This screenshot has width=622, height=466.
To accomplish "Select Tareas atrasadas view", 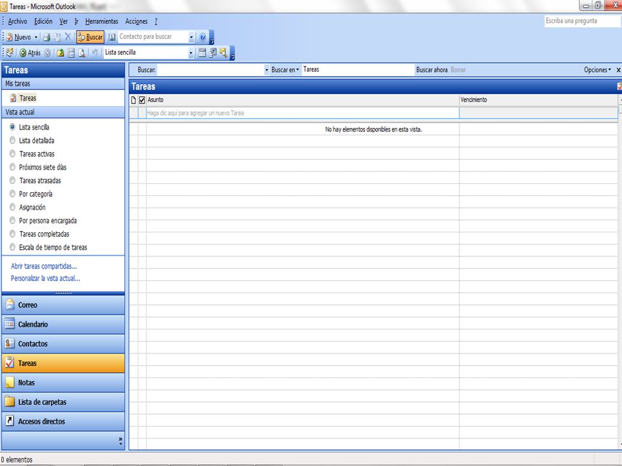I will (x=35, y=181).
